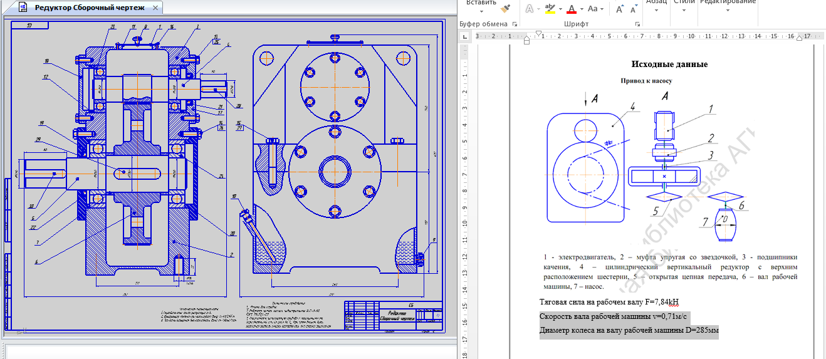Click the legend paragraph starting '1 - электродвигатель'
This screenshot has height=359, width=826.
point(670,272)
